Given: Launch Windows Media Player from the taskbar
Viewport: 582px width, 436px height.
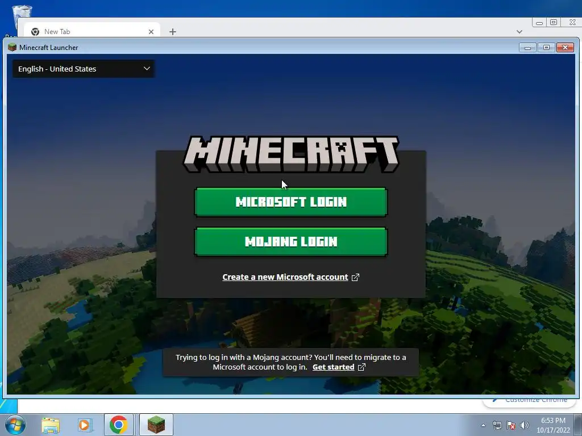Looking at the screenshot, I should point(84,425).
